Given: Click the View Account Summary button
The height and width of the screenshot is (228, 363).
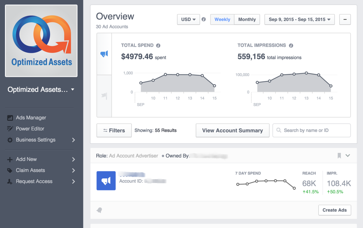Looking at the screenshot, I should tap(233, 130).
